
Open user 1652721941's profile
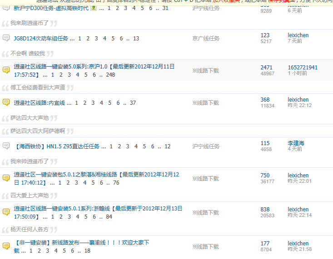(303, 68)
